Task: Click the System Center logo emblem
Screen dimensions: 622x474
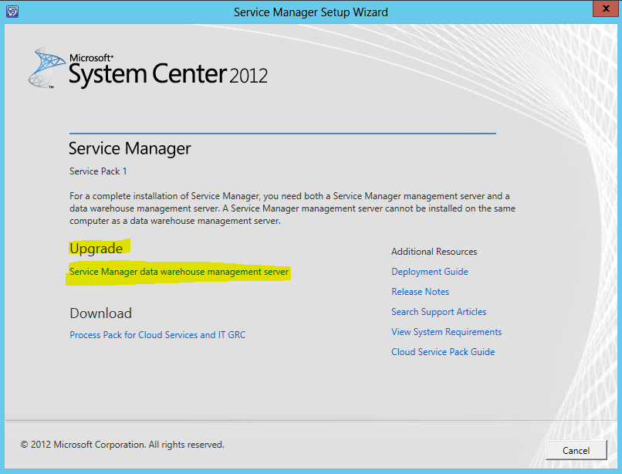Action: (x=46, y=69)
